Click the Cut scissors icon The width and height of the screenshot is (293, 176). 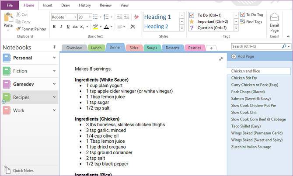click(x=18, y=14)
